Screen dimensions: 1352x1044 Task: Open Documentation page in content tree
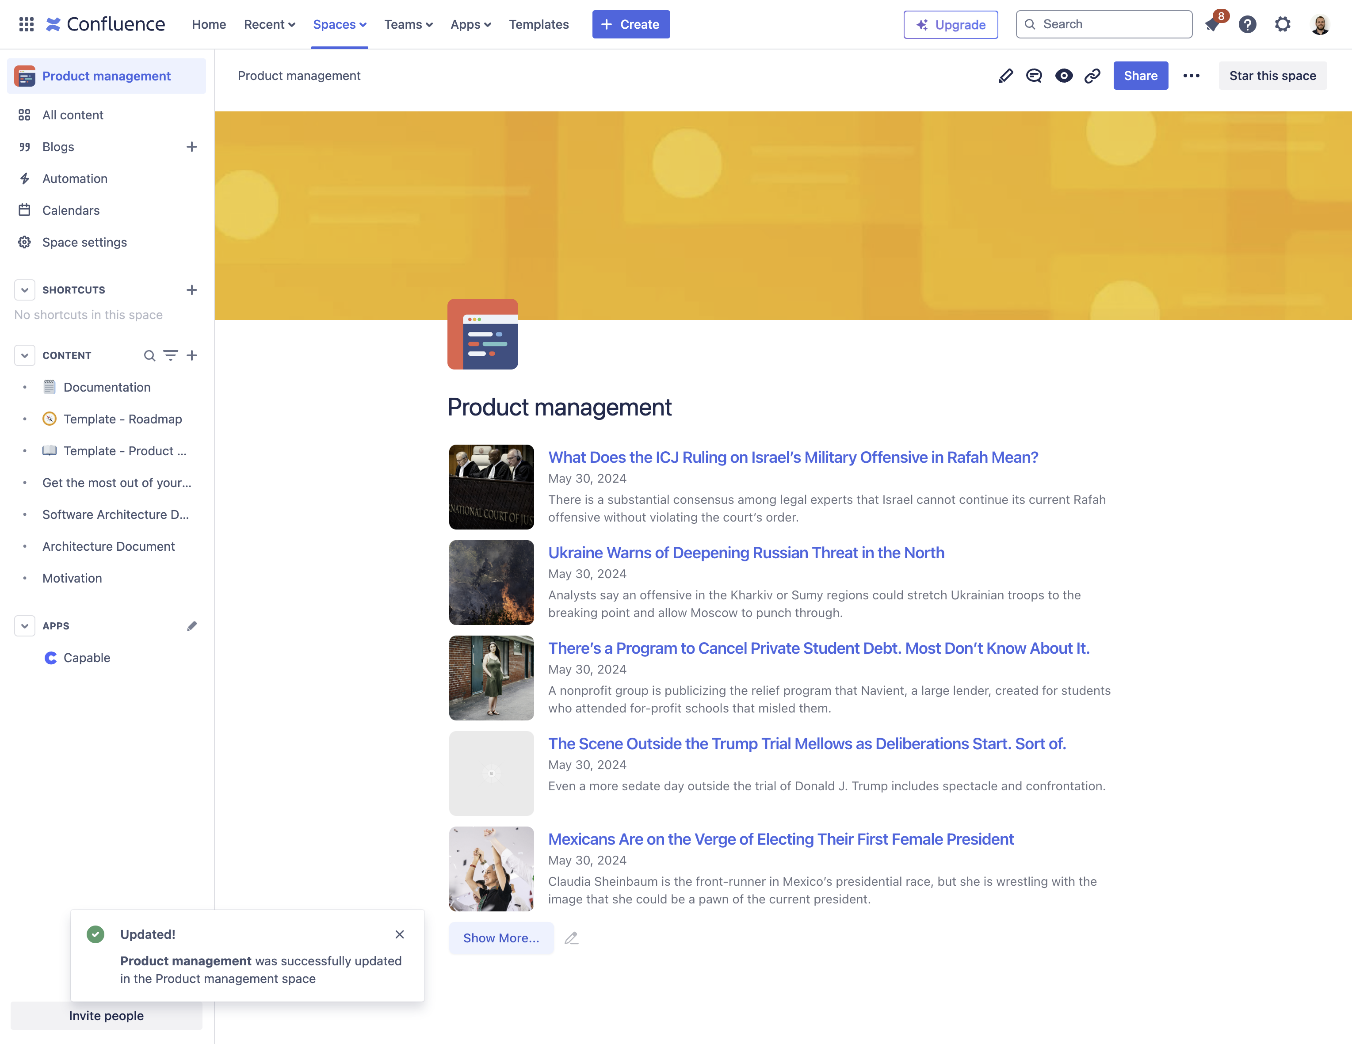[107, 387]
